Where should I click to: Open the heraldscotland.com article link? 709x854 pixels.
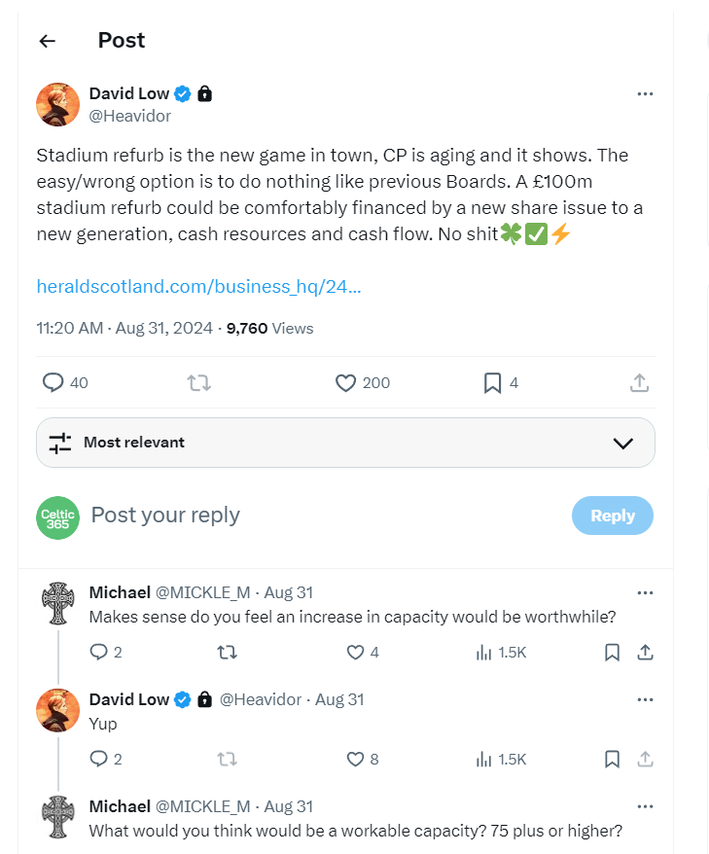pyautogui.click(x=198, y=286)
